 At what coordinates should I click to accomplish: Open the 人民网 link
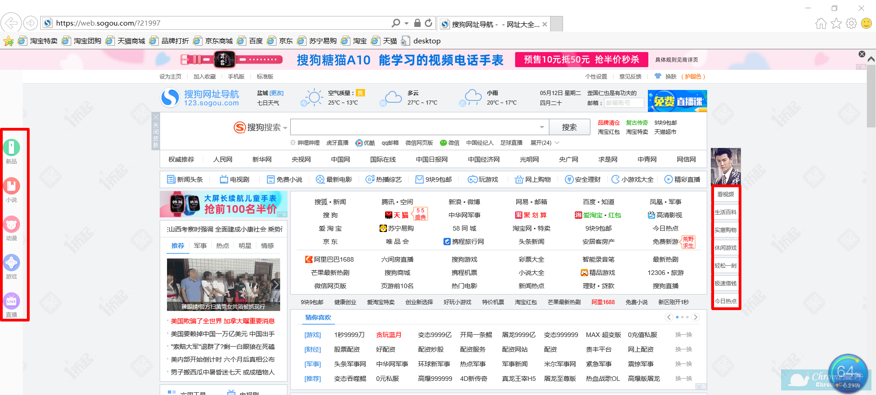223,159
